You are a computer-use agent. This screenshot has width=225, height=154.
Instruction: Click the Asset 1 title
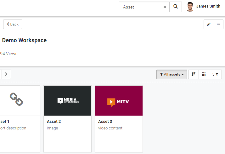click(x=4, y=121)
